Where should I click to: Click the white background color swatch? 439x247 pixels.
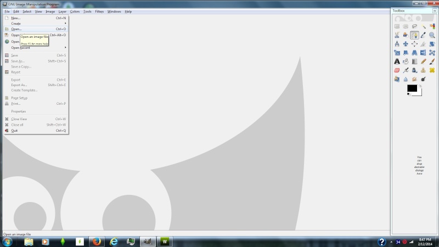point(419,93)
